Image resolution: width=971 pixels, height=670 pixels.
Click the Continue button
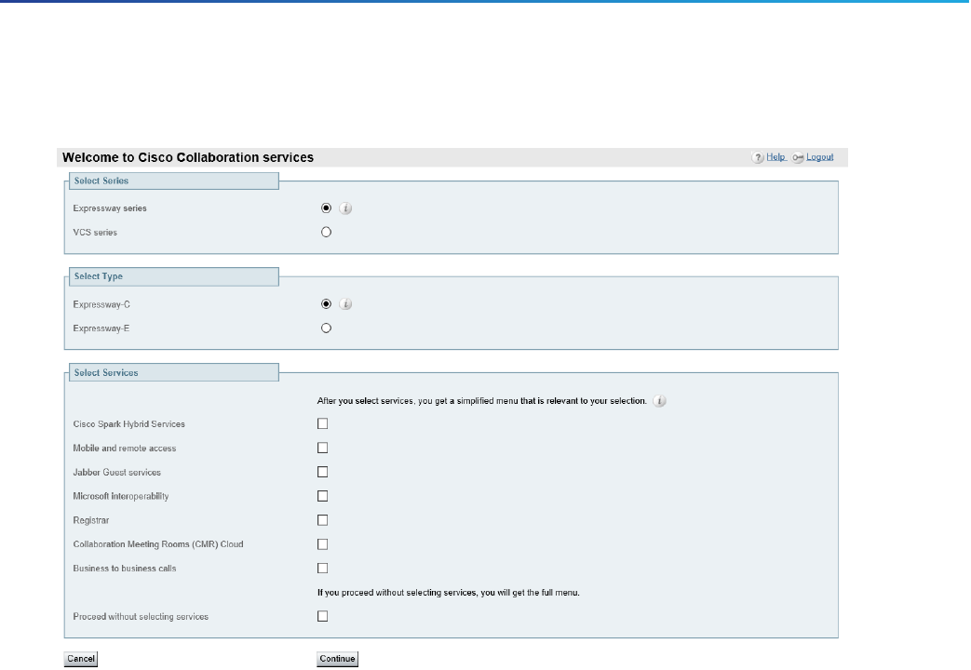338,659
